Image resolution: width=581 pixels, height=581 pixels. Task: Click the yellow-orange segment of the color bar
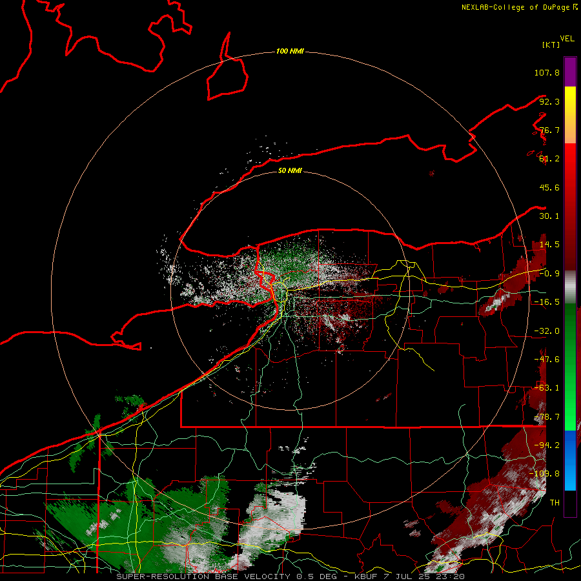[x=570, y=115]
